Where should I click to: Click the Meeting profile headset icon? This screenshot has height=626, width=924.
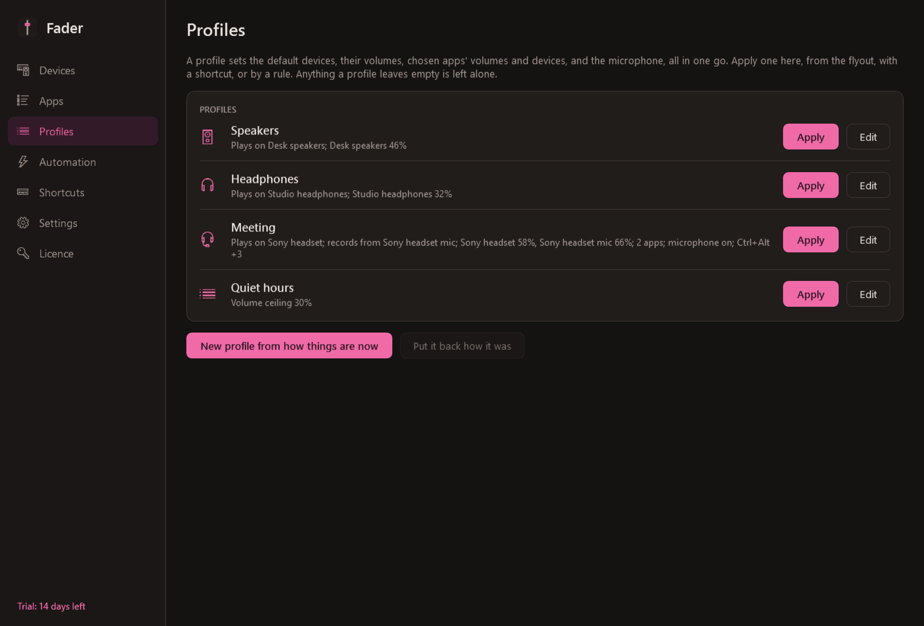tap(208, 239)
